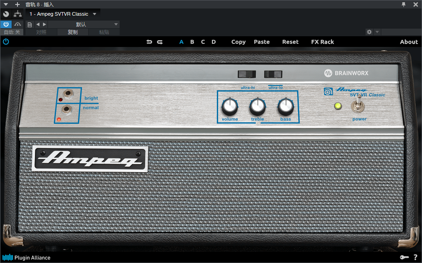Screen dimensions: 422x263
Task: Click the green power indicator lamp
Action: coord(338,106)
